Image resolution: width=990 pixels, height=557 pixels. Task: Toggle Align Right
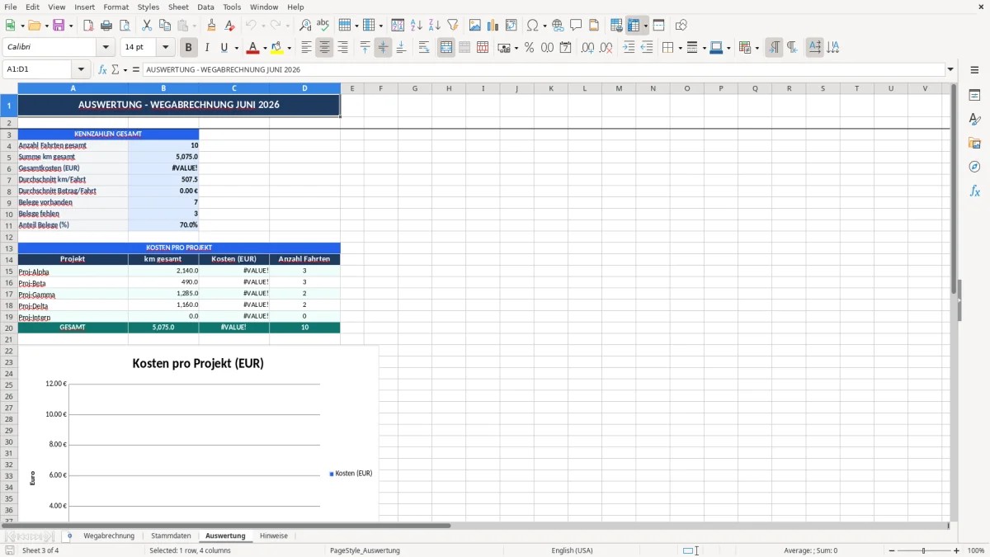click(342, 48)
